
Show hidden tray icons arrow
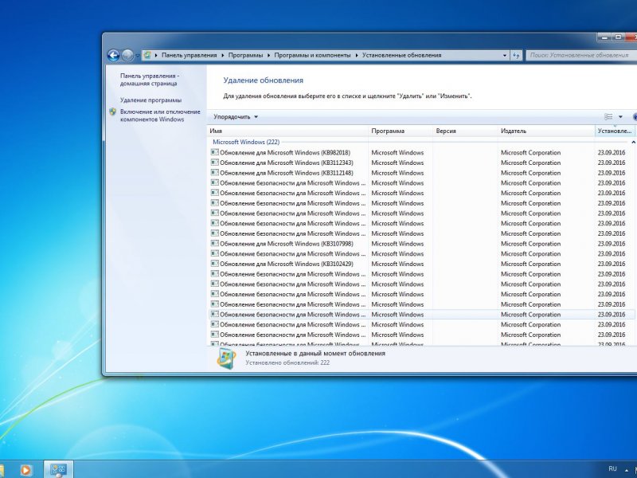click(x=625, y=470)
